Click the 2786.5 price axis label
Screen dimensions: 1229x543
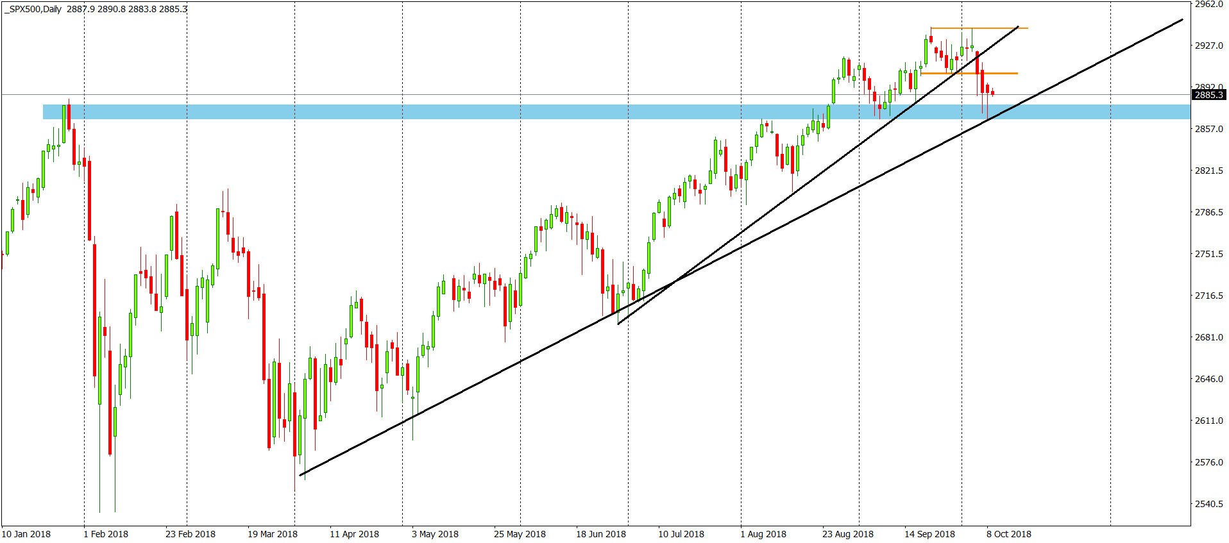(1209, 212)
